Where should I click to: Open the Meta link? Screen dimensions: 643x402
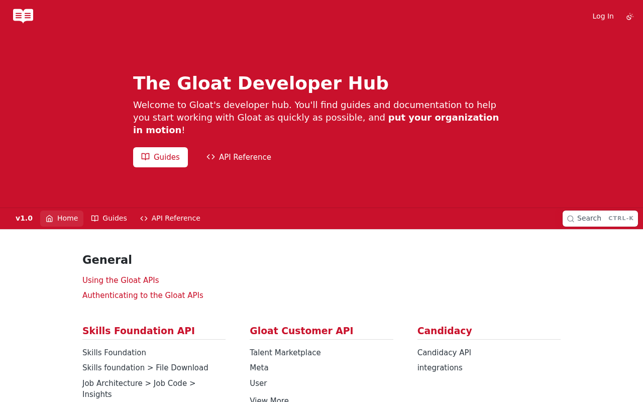pos(259,368)
